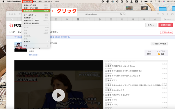
Task: Click comment '匿名 w w w'
Action: coord(111,100)
